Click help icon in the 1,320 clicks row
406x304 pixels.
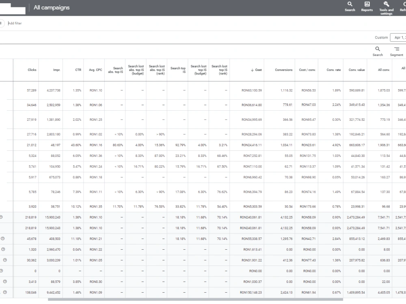pyautogui.click(x=3, y=249)
